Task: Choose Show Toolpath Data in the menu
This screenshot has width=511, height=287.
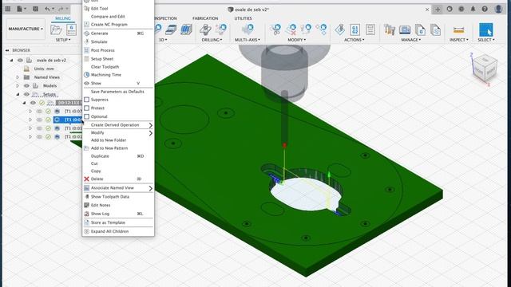Action: tap(118, 197)
